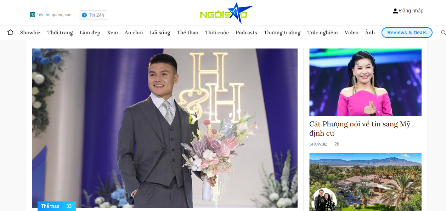Open the groom wedding featured photo
Viewport: 446px width, 211px height.
coord(165,128)
